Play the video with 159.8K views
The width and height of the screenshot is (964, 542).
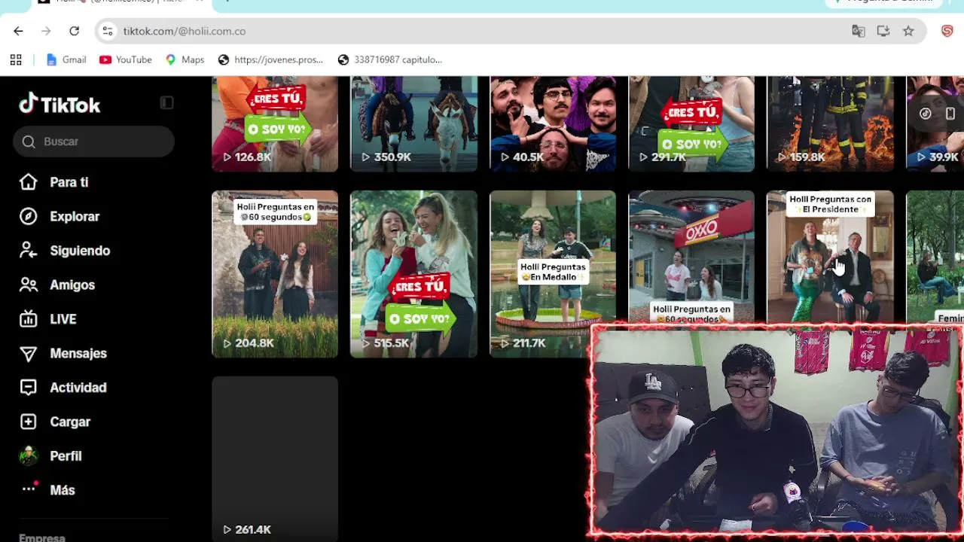(830, 123)
